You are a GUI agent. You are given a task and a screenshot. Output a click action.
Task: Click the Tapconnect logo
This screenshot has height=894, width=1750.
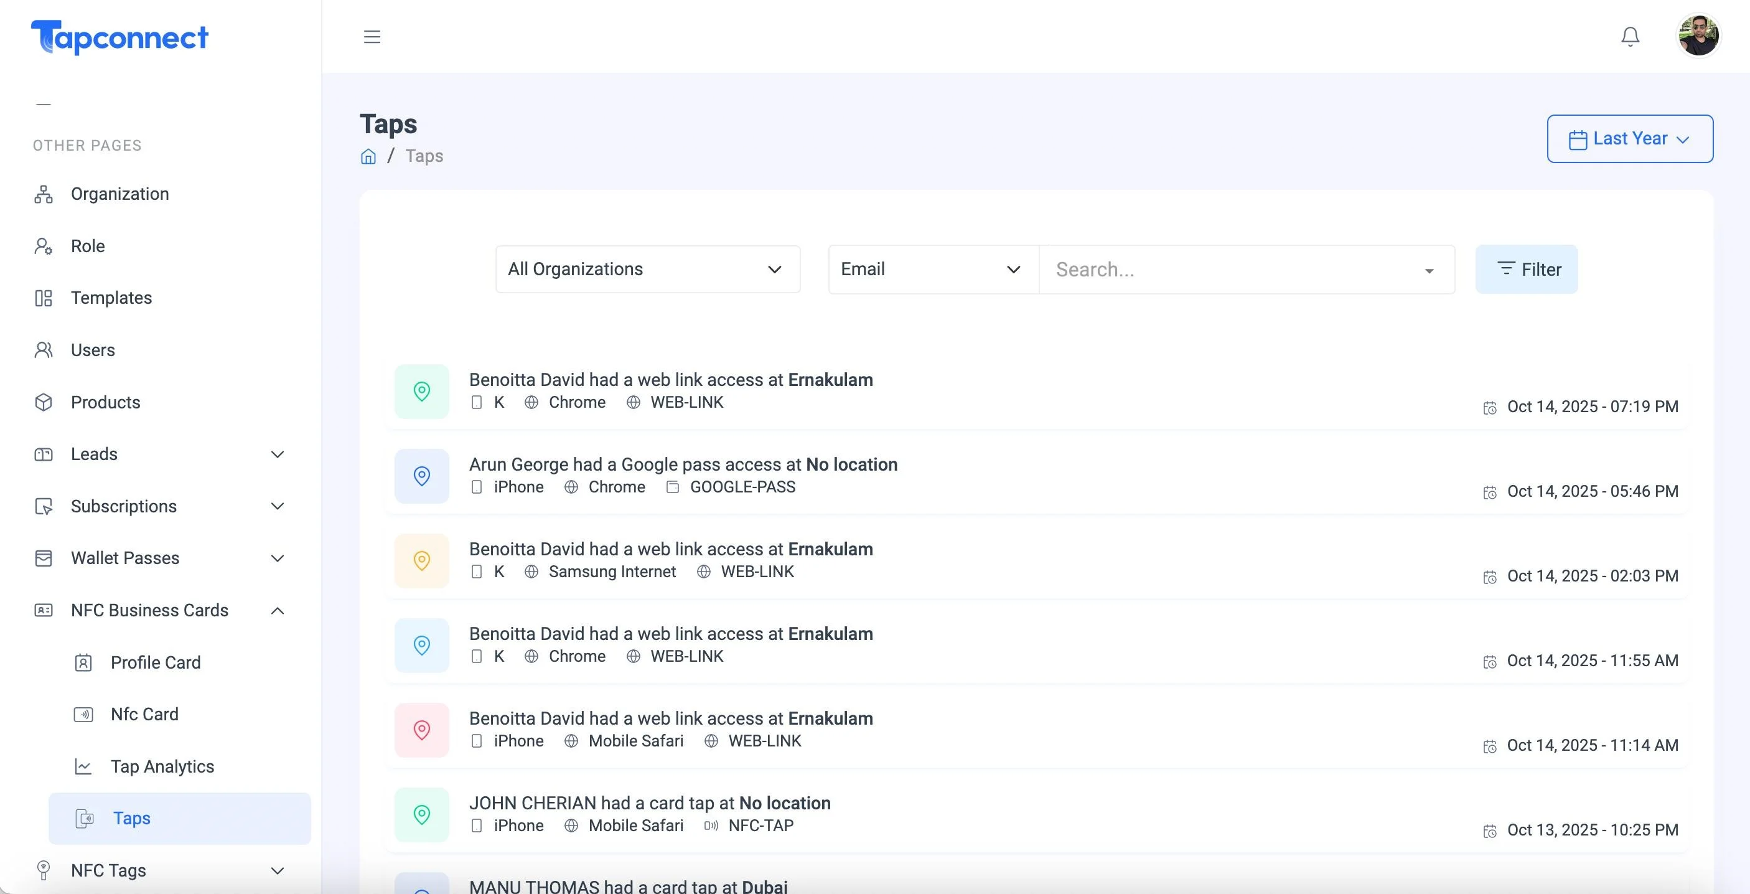click(x=119, y=37)
